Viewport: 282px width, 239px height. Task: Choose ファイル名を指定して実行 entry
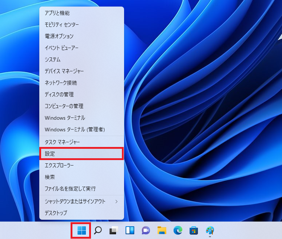pos(82,189)
